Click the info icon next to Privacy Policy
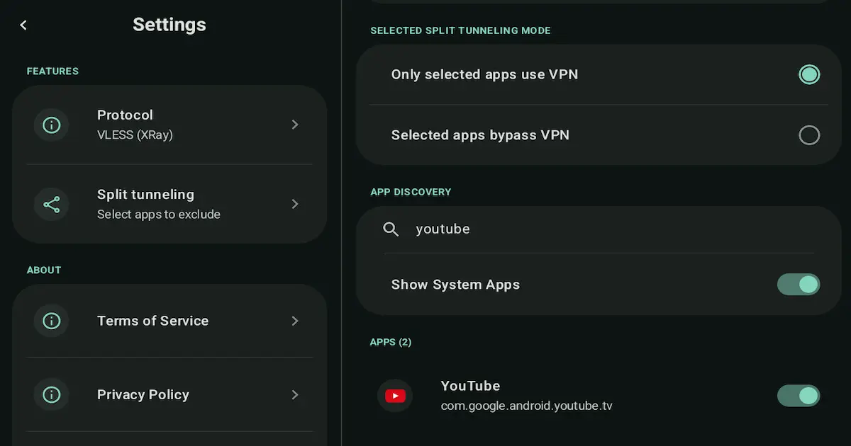This screenshot has height=446, width=851. 52,395
